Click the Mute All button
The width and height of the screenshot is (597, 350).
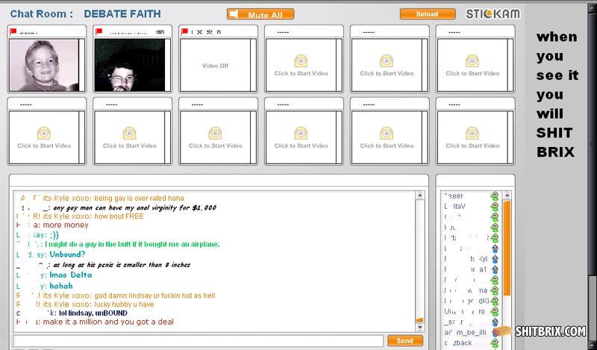click(260, 14)
